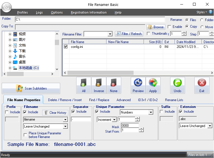
Task: Open the filename text combo box dropdown
Action: click(65, 120)
